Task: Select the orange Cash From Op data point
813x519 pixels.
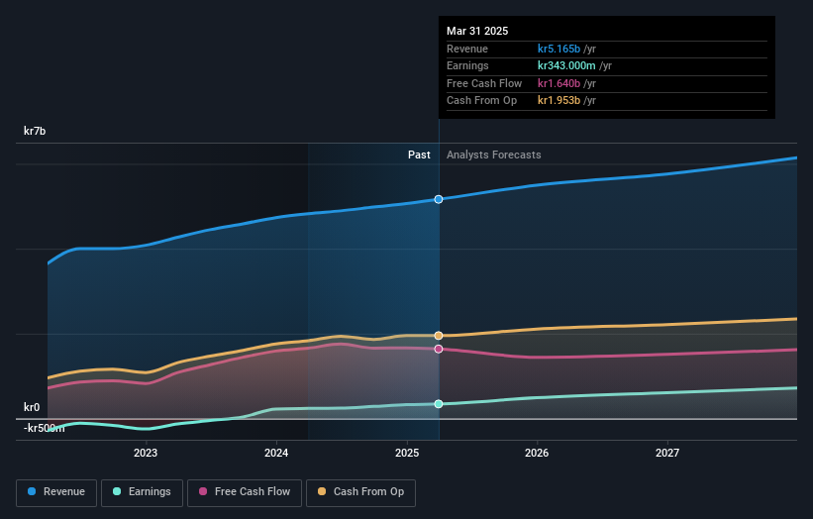Action: click(x=439, y=336)
